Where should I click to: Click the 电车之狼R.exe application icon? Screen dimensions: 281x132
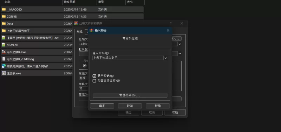click(4, 52)
